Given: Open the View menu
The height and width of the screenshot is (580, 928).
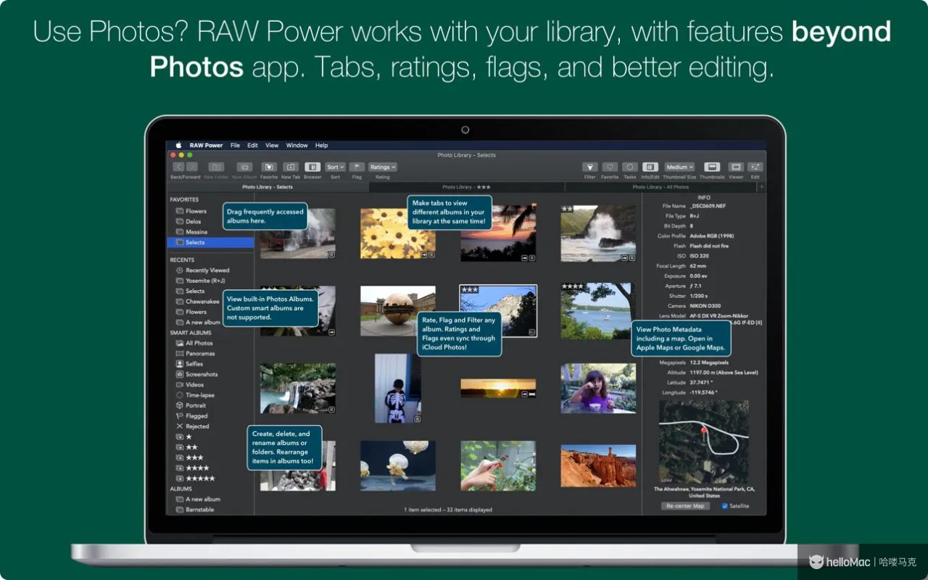Looking at the screenshot, I should point(272,145).
